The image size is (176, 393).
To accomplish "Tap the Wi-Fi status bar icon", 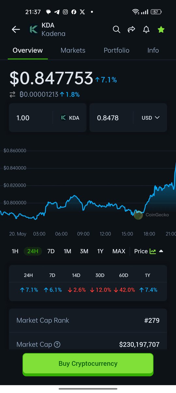I will [x=136, y=12].
